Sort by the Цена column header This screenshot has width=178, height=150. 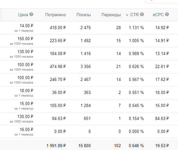click(x=23, y=15)
